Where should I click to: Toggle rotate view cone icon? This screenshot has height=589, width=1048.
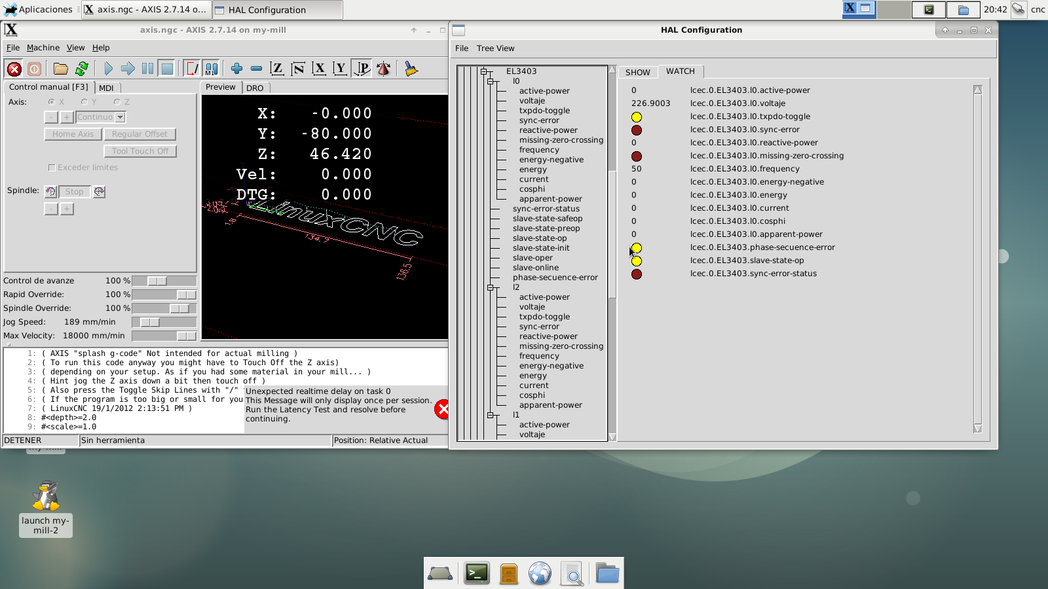pyautogui.click(x=384, y=69)
